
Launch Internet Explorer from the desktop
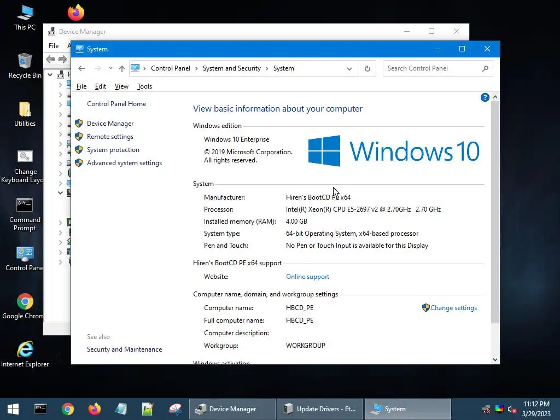pyautogui.click(x=25, y=354)
